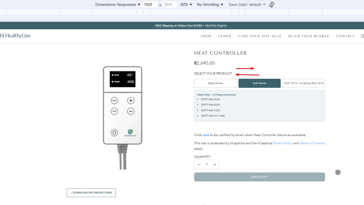This screenshot has width=364, height=205.
Task: Open the SHOP menu
Action: (x=206, y=36)
